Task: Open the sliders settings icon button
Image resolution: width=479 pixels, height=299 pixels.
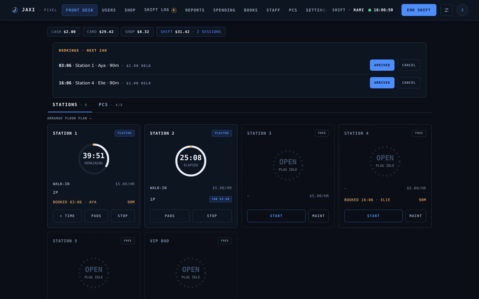Action: (446, 10)
